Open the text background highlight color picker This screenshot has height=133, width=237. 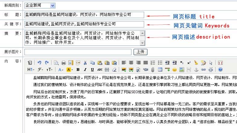[70, 70]
